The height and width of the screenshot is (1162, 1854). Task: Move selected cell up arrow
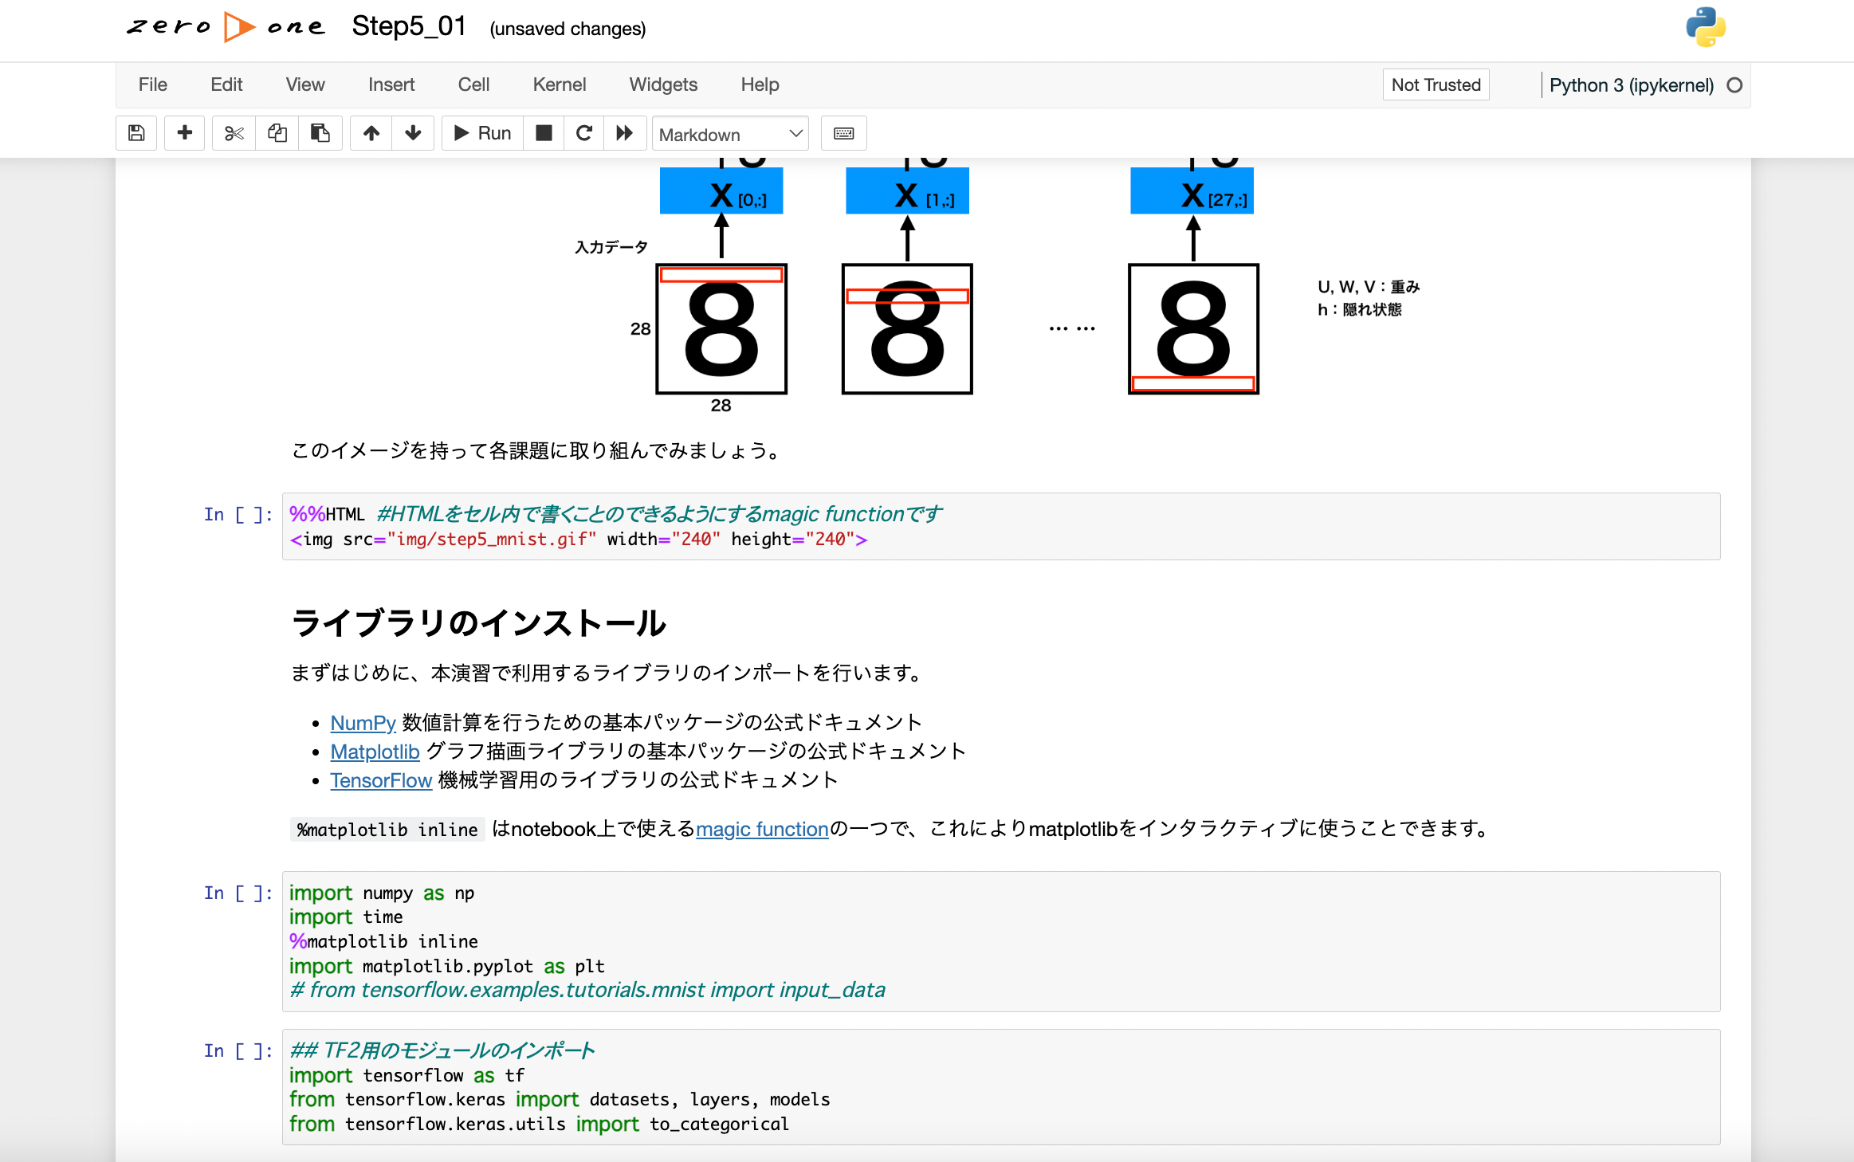[x=371, y=133]
